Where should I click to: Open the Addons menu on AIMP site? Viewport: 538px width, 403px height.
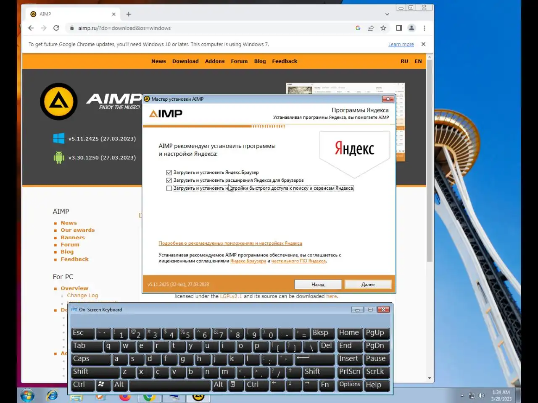click(x=215, y=61)
